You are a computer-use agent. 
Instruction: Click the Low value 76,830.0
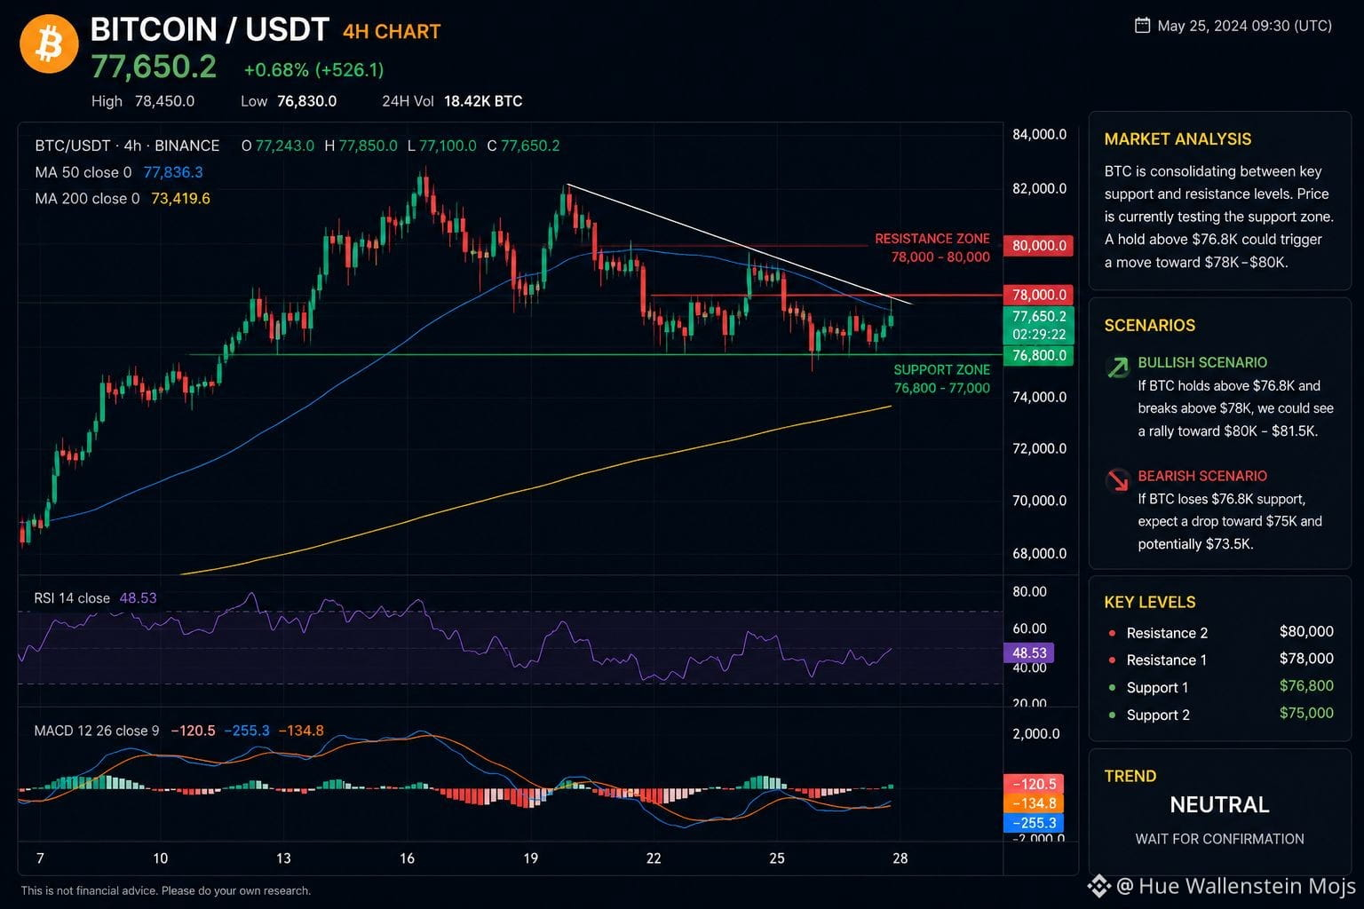pyautogui.click(x=306, y=101)
